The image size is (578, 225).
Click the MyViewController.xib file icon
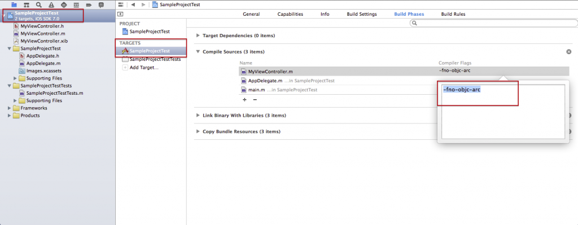tap(16, 41)
